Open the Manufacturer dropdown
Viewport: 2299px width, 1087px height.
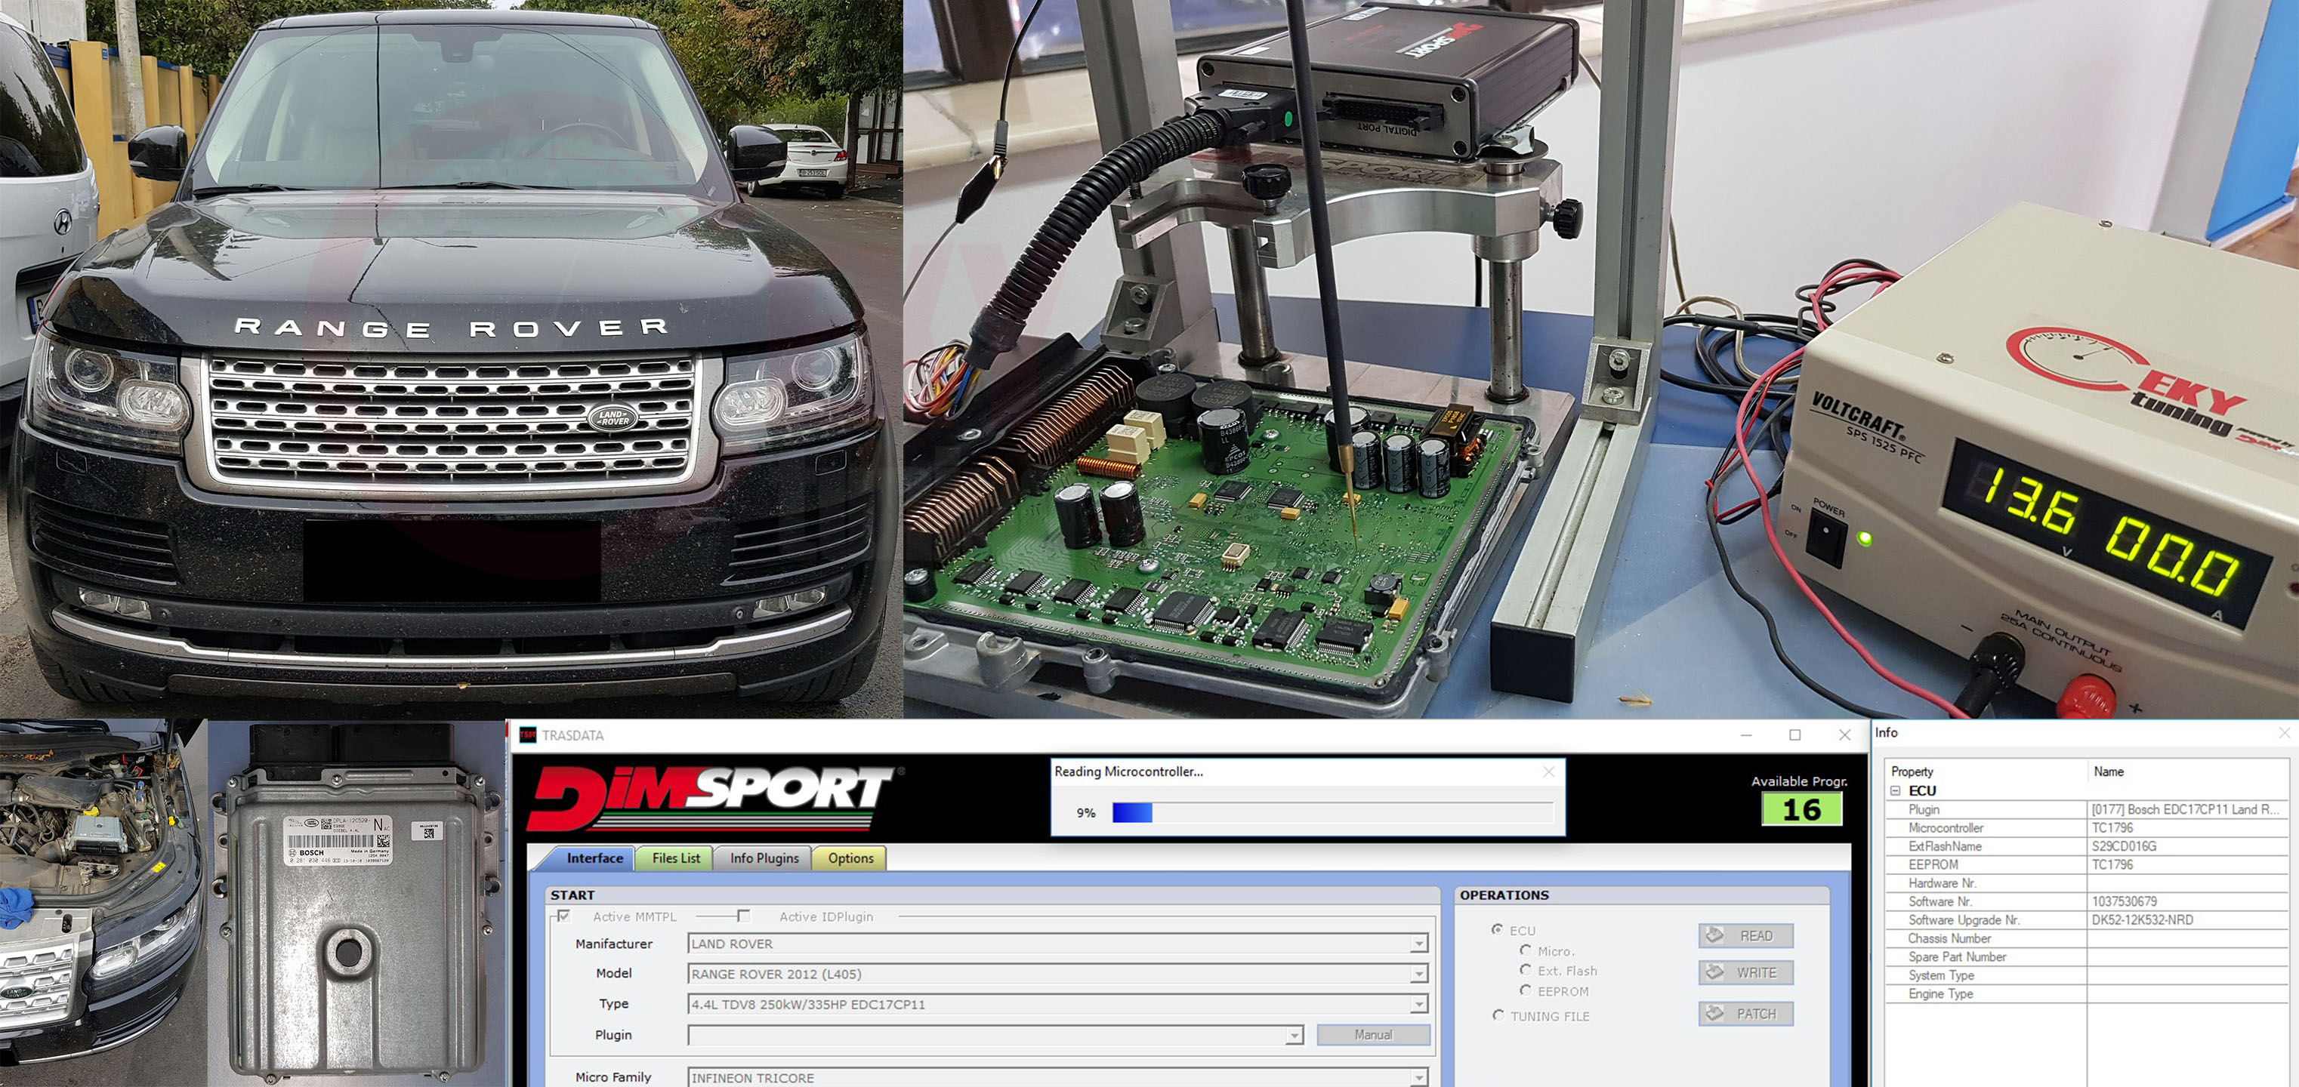pyautogui.click(x=1419, y=944)
